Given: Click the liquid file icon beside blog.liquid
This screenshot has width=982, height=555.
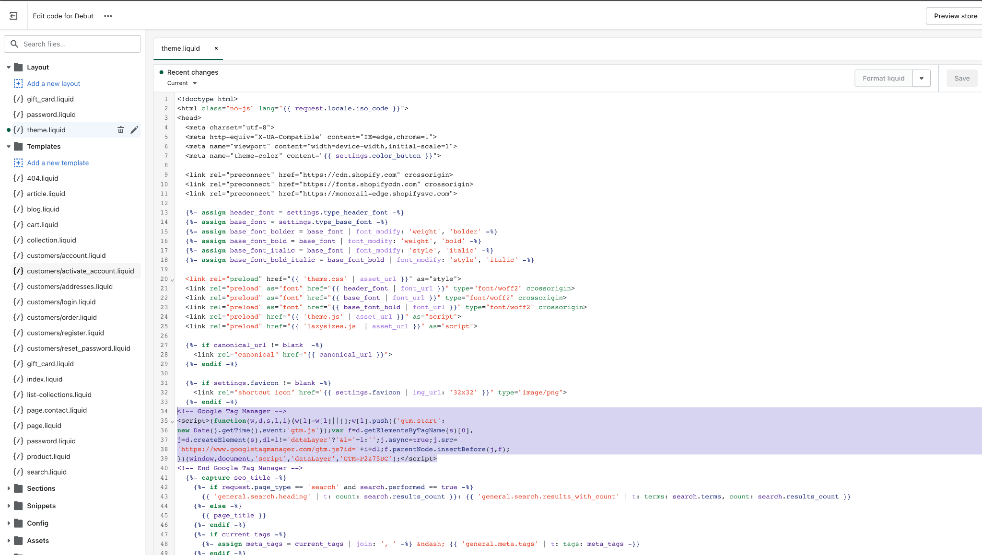Looking at the screenshot, I should [18, 209].
